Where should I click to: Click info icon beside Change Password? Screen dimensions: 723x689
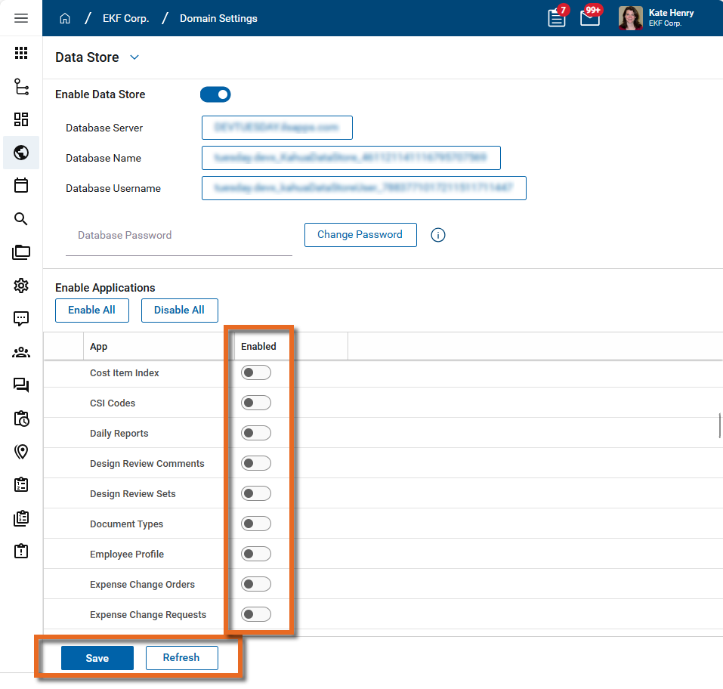[x=438, y=235]
